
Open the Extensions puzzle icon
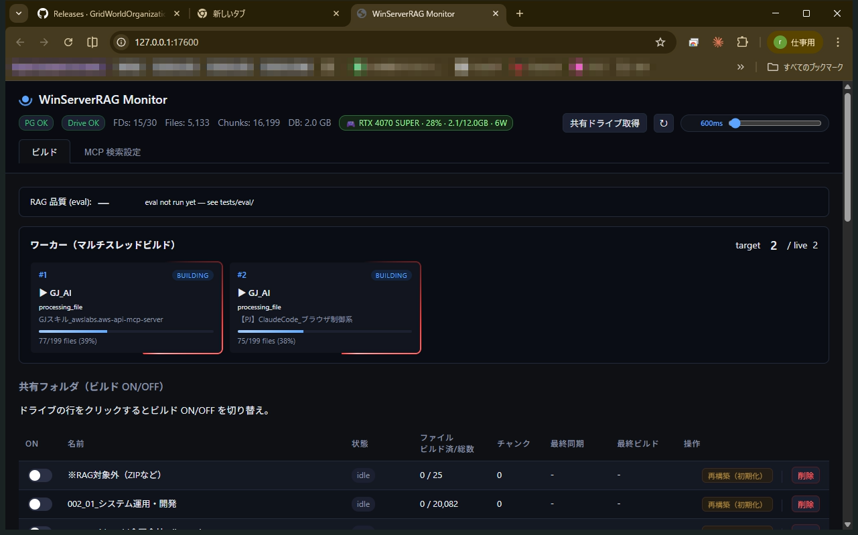742,42
